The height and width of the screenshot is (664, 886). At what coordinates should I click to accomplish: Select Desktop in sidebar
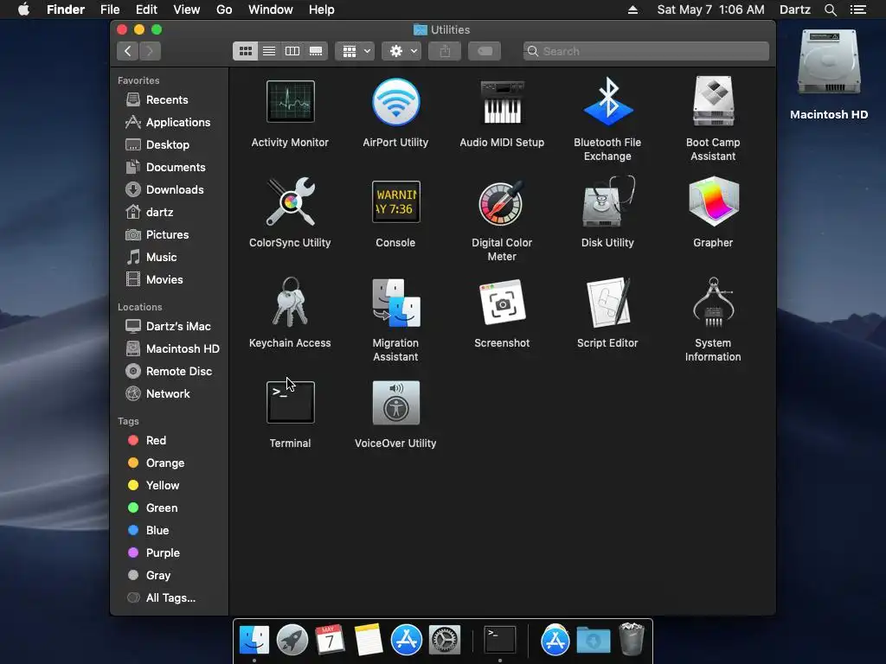point(170,145)
